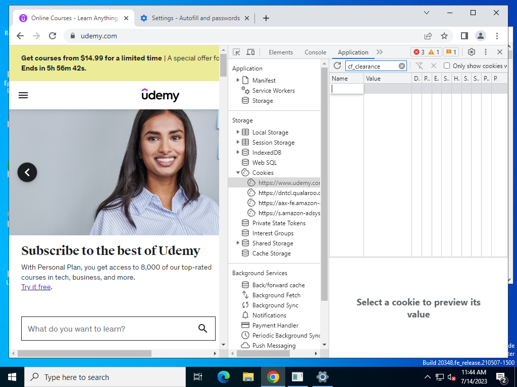Screen dimensions: 517x387
Task: Enable the Only show cookies checkbox
Action: tap(447, 66)
